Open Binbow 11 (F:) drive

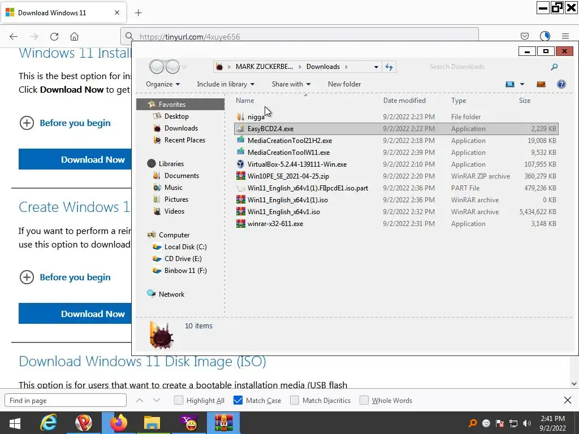click(185, 271)
